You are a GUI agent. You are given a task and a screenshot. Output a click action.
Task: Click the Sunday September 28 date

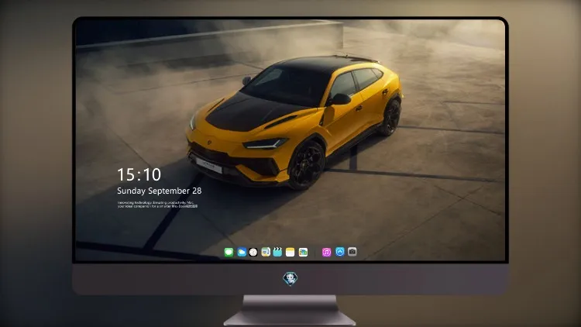tap(160, 191)
